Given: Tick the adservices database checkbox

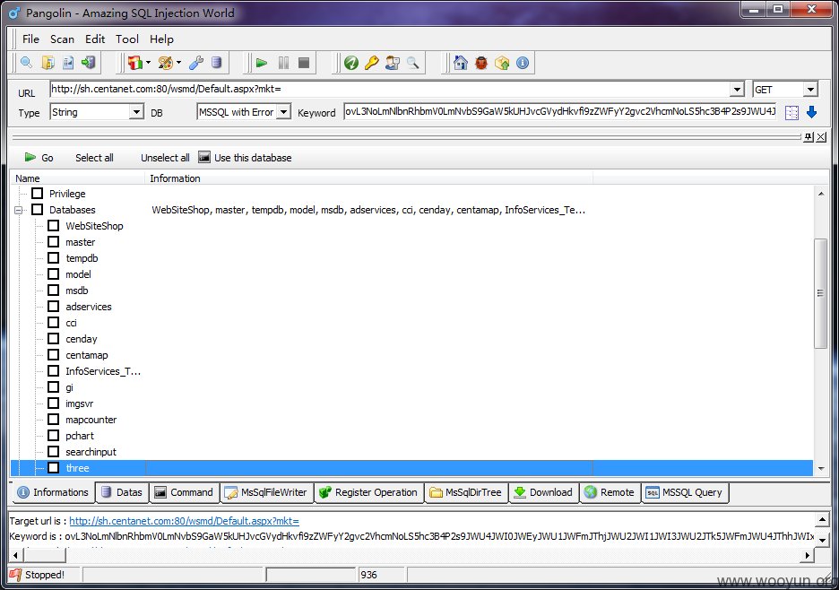Looking at the screenshot, I should click(x=54, y=307).
